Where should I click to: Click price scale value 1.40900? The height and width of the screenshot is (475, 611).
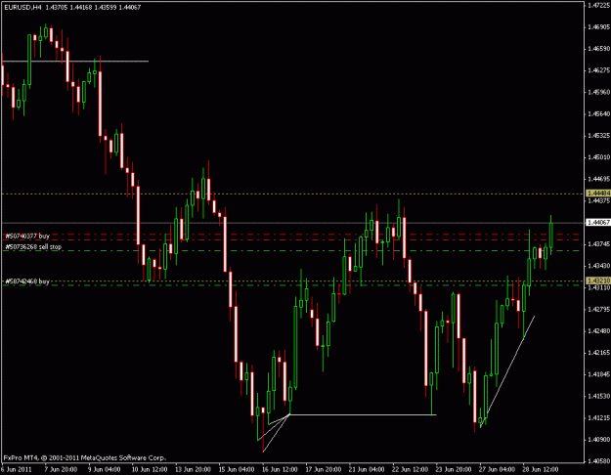coord(598,440)
